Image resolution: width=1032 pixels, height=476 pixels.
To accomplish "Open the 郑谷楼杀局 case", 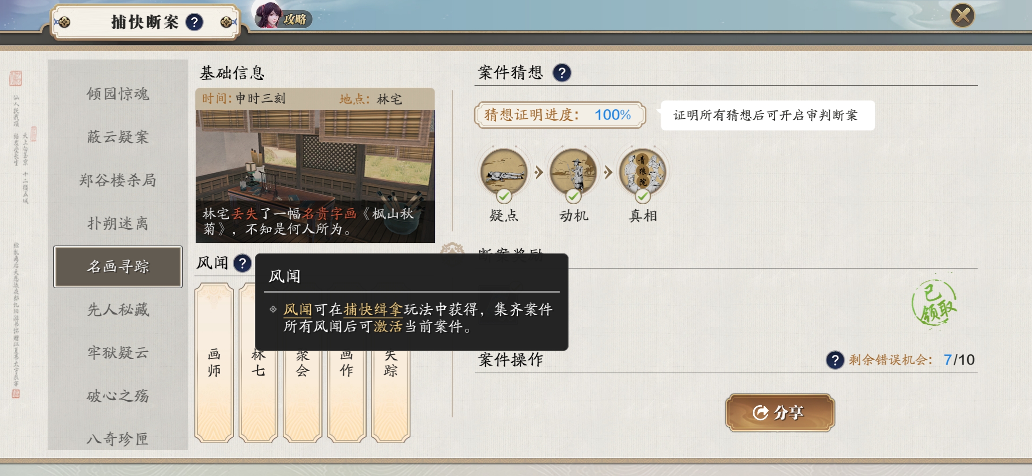I will tap(118, 180).
